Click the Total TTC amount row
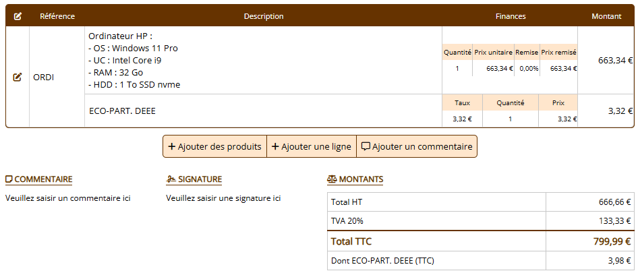The image size is (638, 273). point(480,241)
